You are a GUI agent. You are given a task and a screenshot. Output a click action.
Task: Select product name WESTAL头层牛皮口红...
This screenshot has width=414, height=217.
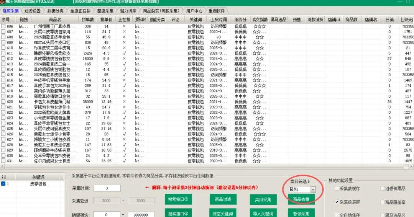[x=54, y=42]
